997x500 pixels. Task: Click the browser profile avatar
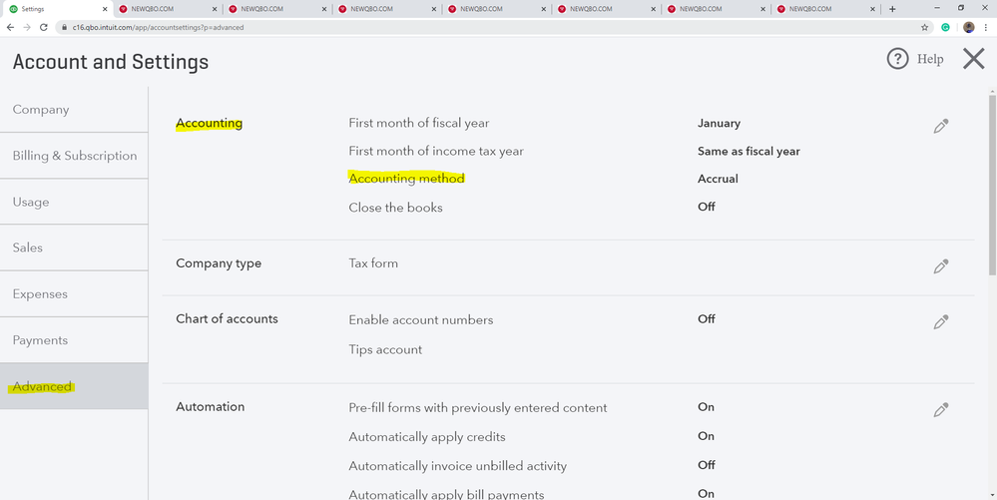click(968, 27)
